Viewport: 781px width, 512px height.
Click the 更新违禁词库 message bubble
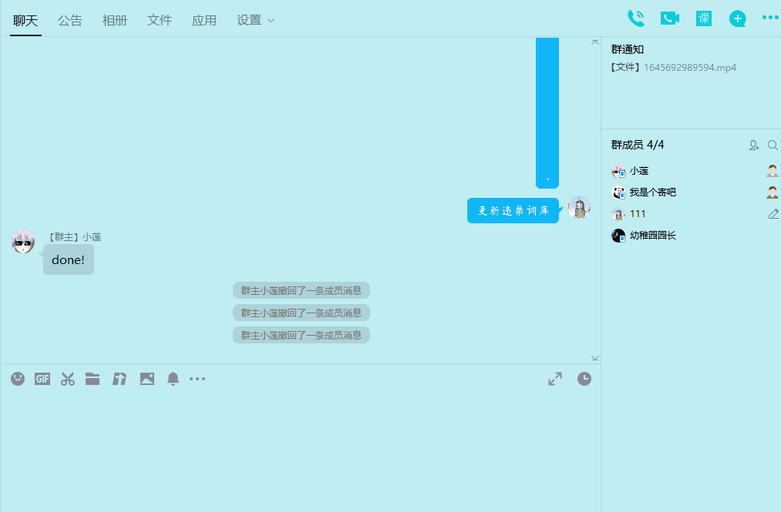tap(513, 210)
